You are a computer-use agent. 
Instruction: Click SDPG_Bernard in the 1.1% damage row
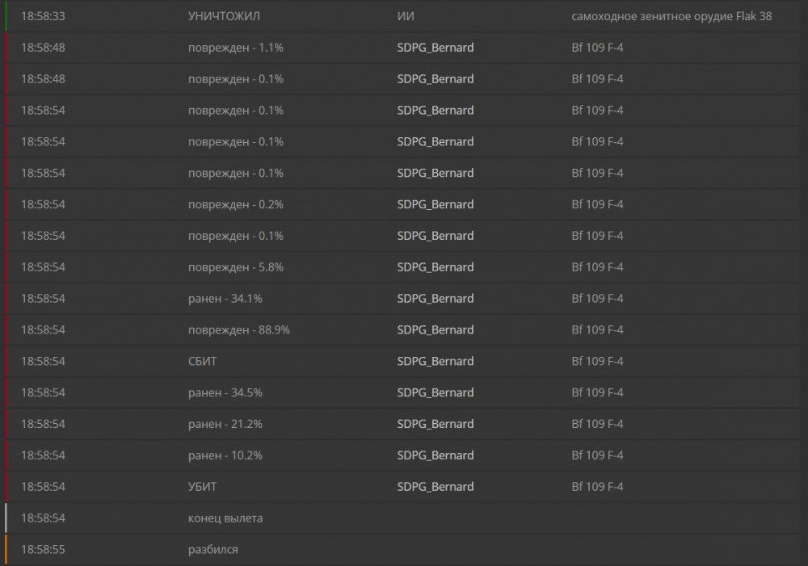click(435, 48)
